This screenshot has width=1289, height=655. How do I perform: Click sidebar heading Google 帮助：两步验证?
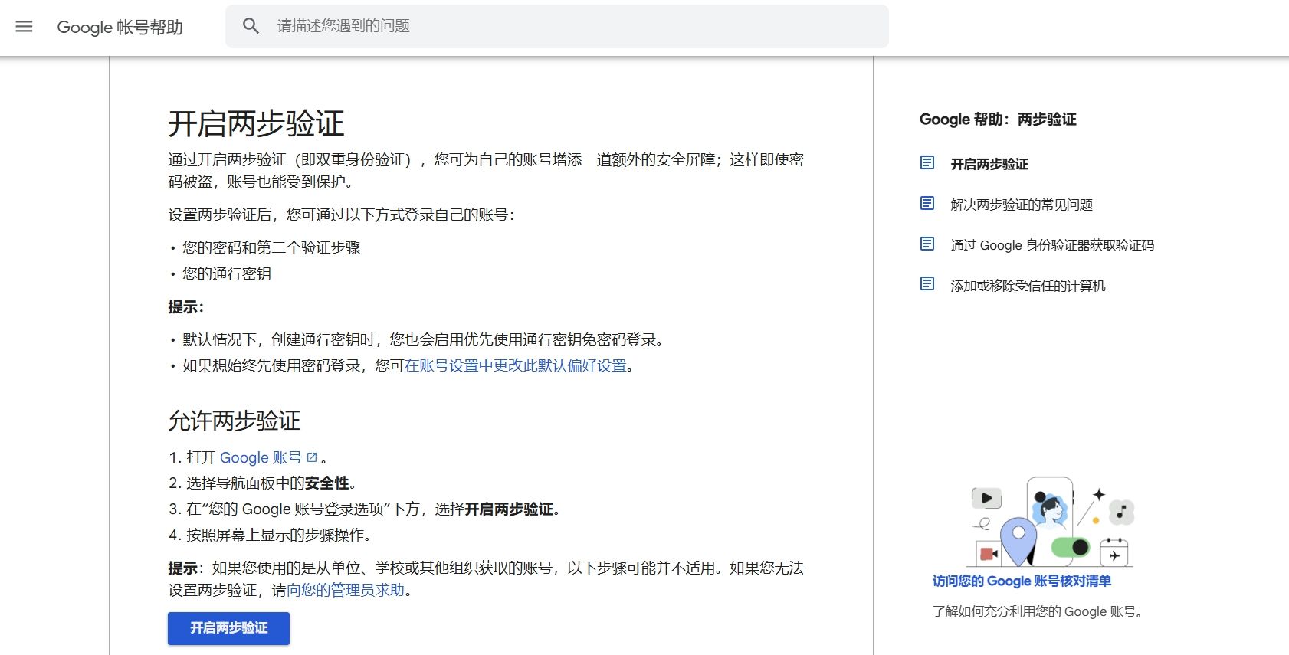(x=998, y=120)
